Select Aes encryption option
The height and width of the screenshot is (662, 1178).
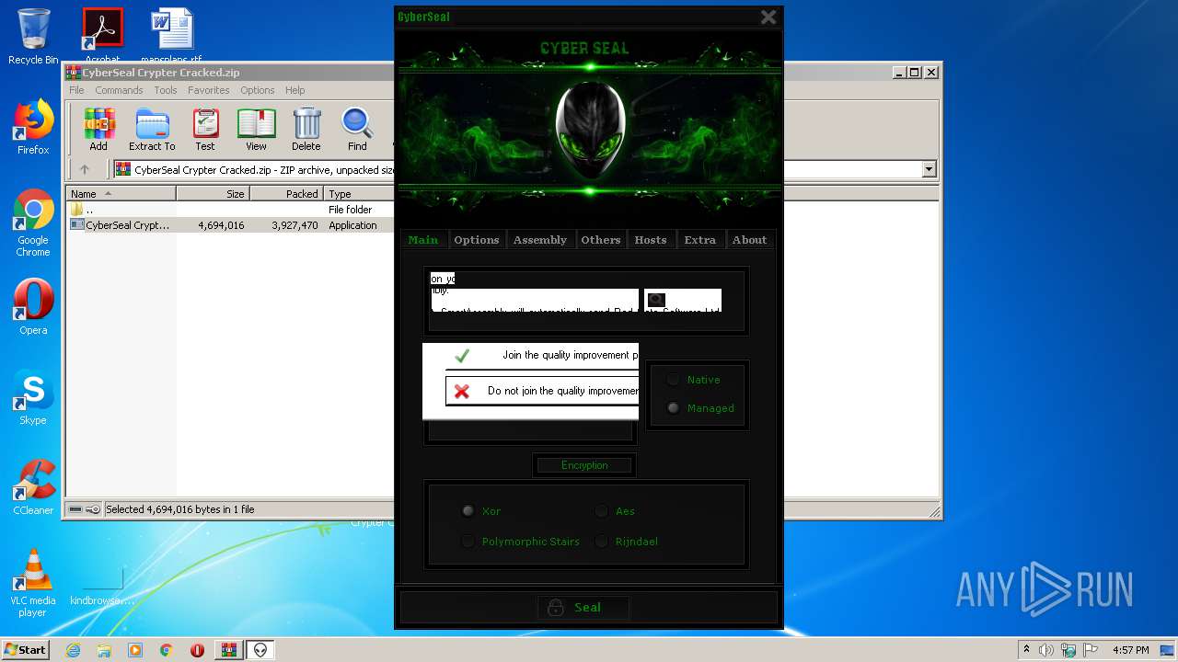601,511
